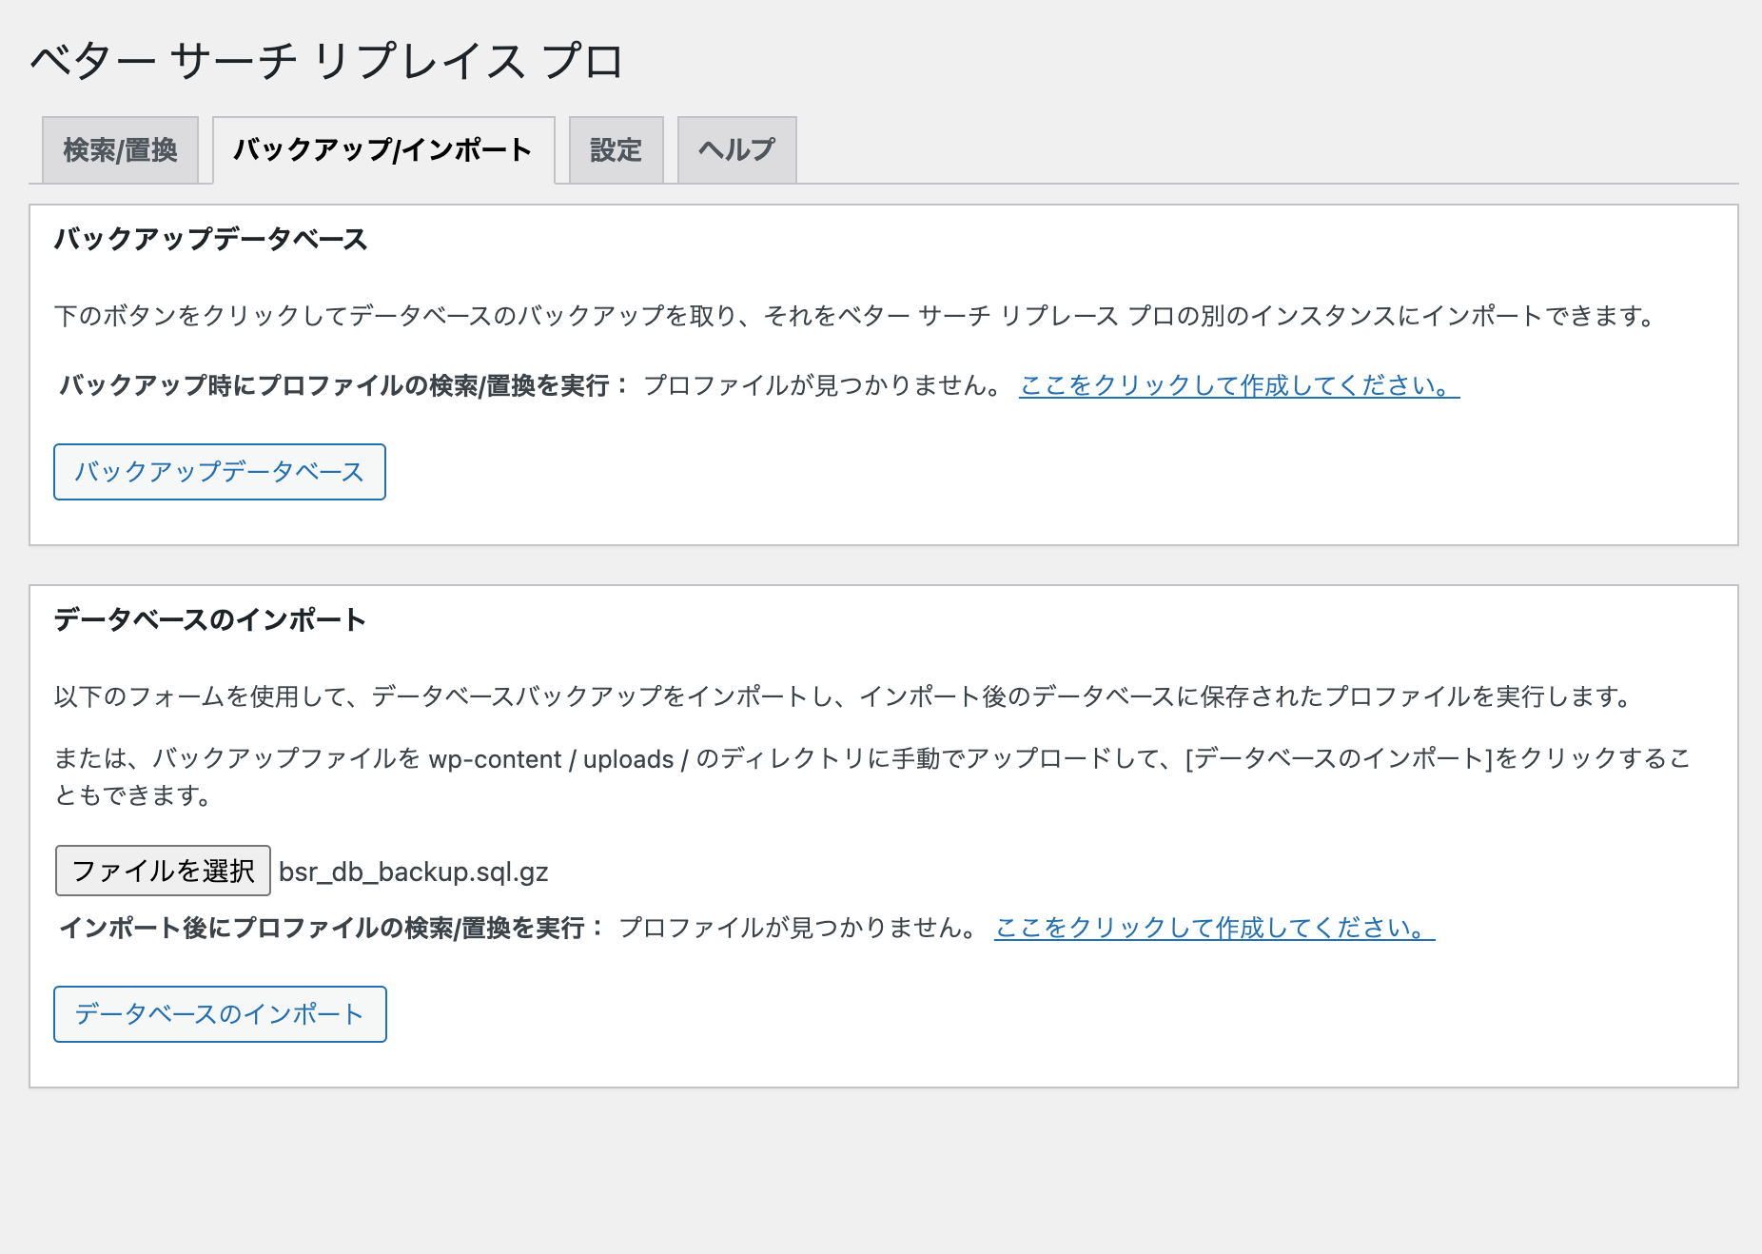Click the paragraph mentioning wp-content / uploads /
This screenshot has height=1254, width=1762.
872,776
